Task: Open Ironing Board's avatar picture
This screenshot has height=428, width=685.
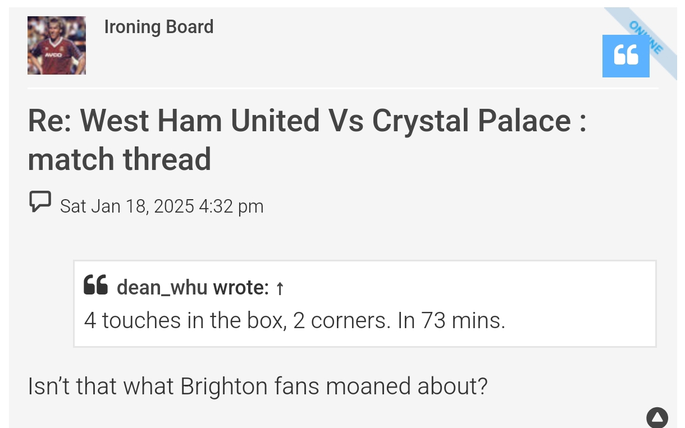Action: [57, 45]
